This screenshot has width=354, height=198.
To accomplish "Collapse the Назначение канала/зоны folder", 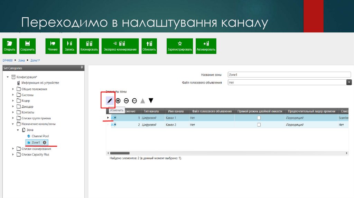I will (13, 124).
